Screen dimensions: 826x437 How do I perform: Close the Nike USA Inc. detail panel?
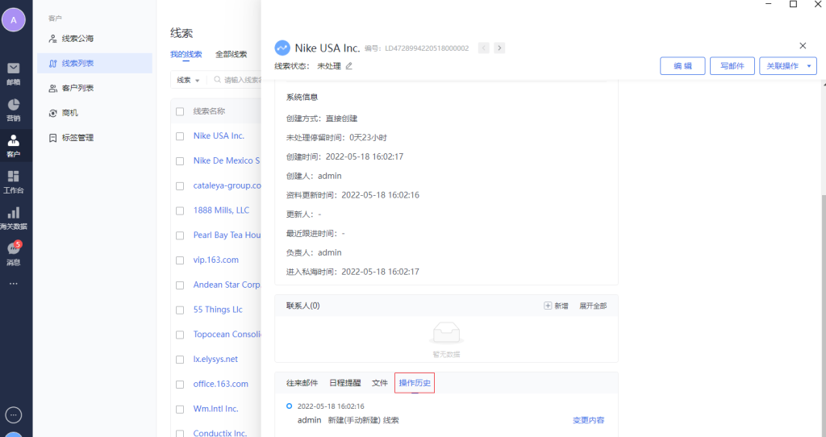[x=802, y=47]
